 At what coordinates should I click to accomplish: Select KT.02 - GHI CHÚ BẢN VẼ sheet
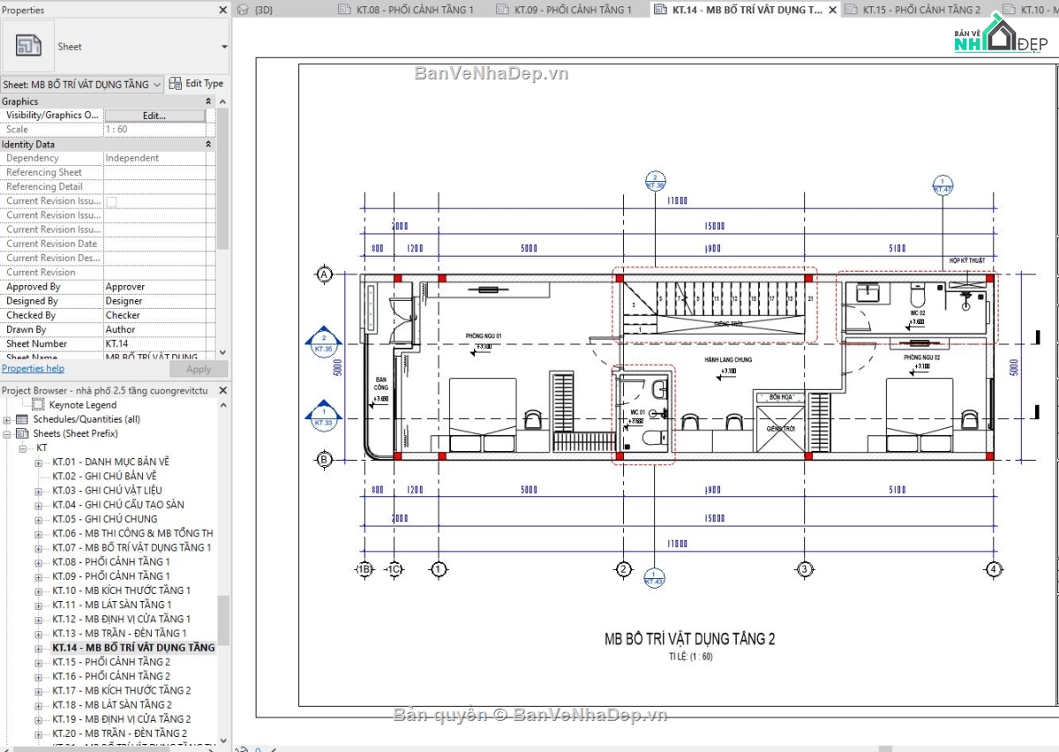(x=104, y=477)
